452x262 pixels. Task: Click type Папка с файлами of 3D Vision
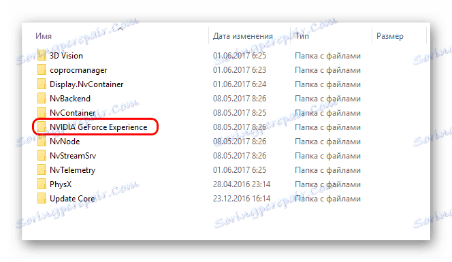(327, 56)
